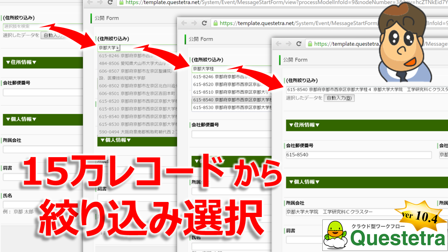448x252 pixels.
Task: Click 会社郵便番号 field in the '京都大学桂' window
Action: [231, 134]
